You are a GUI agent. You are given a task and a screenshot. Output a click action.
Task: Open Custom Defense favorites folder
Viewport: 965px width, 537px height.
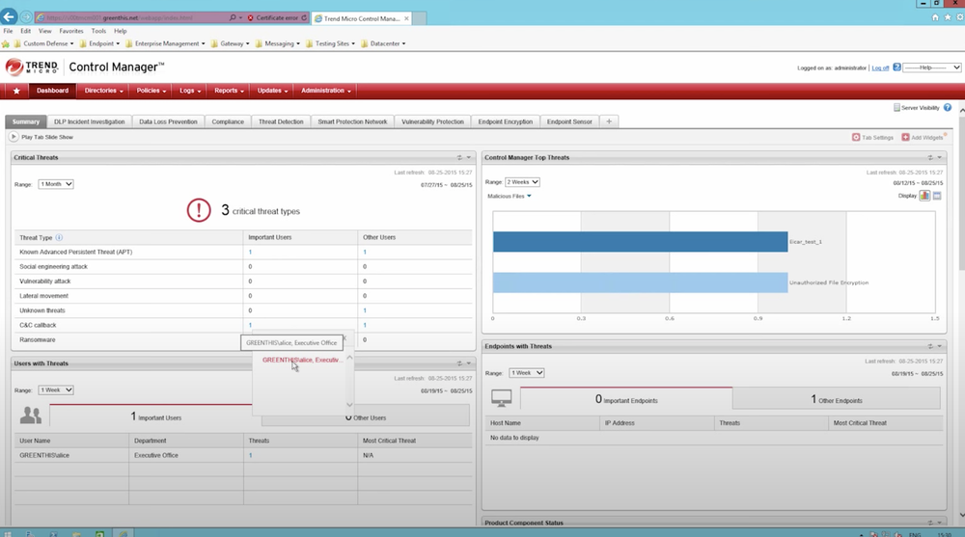point(43,43)
